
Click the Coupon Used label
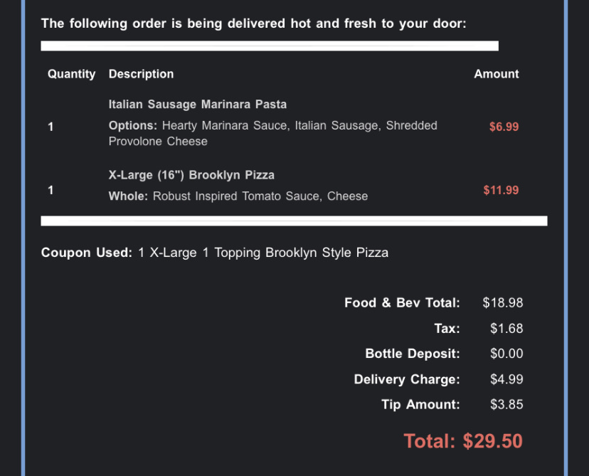click(86, 253)
